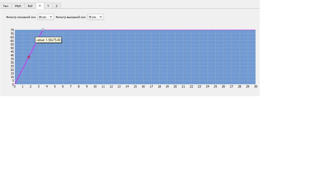Expand the 75 cm output axis filter dropdown
Screen dimensions: 321x180
tap(96, 17)
